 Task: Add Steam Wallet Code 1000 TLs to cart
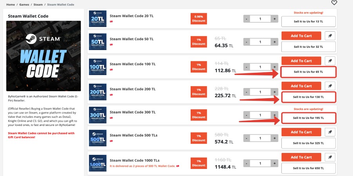point(301,157)
